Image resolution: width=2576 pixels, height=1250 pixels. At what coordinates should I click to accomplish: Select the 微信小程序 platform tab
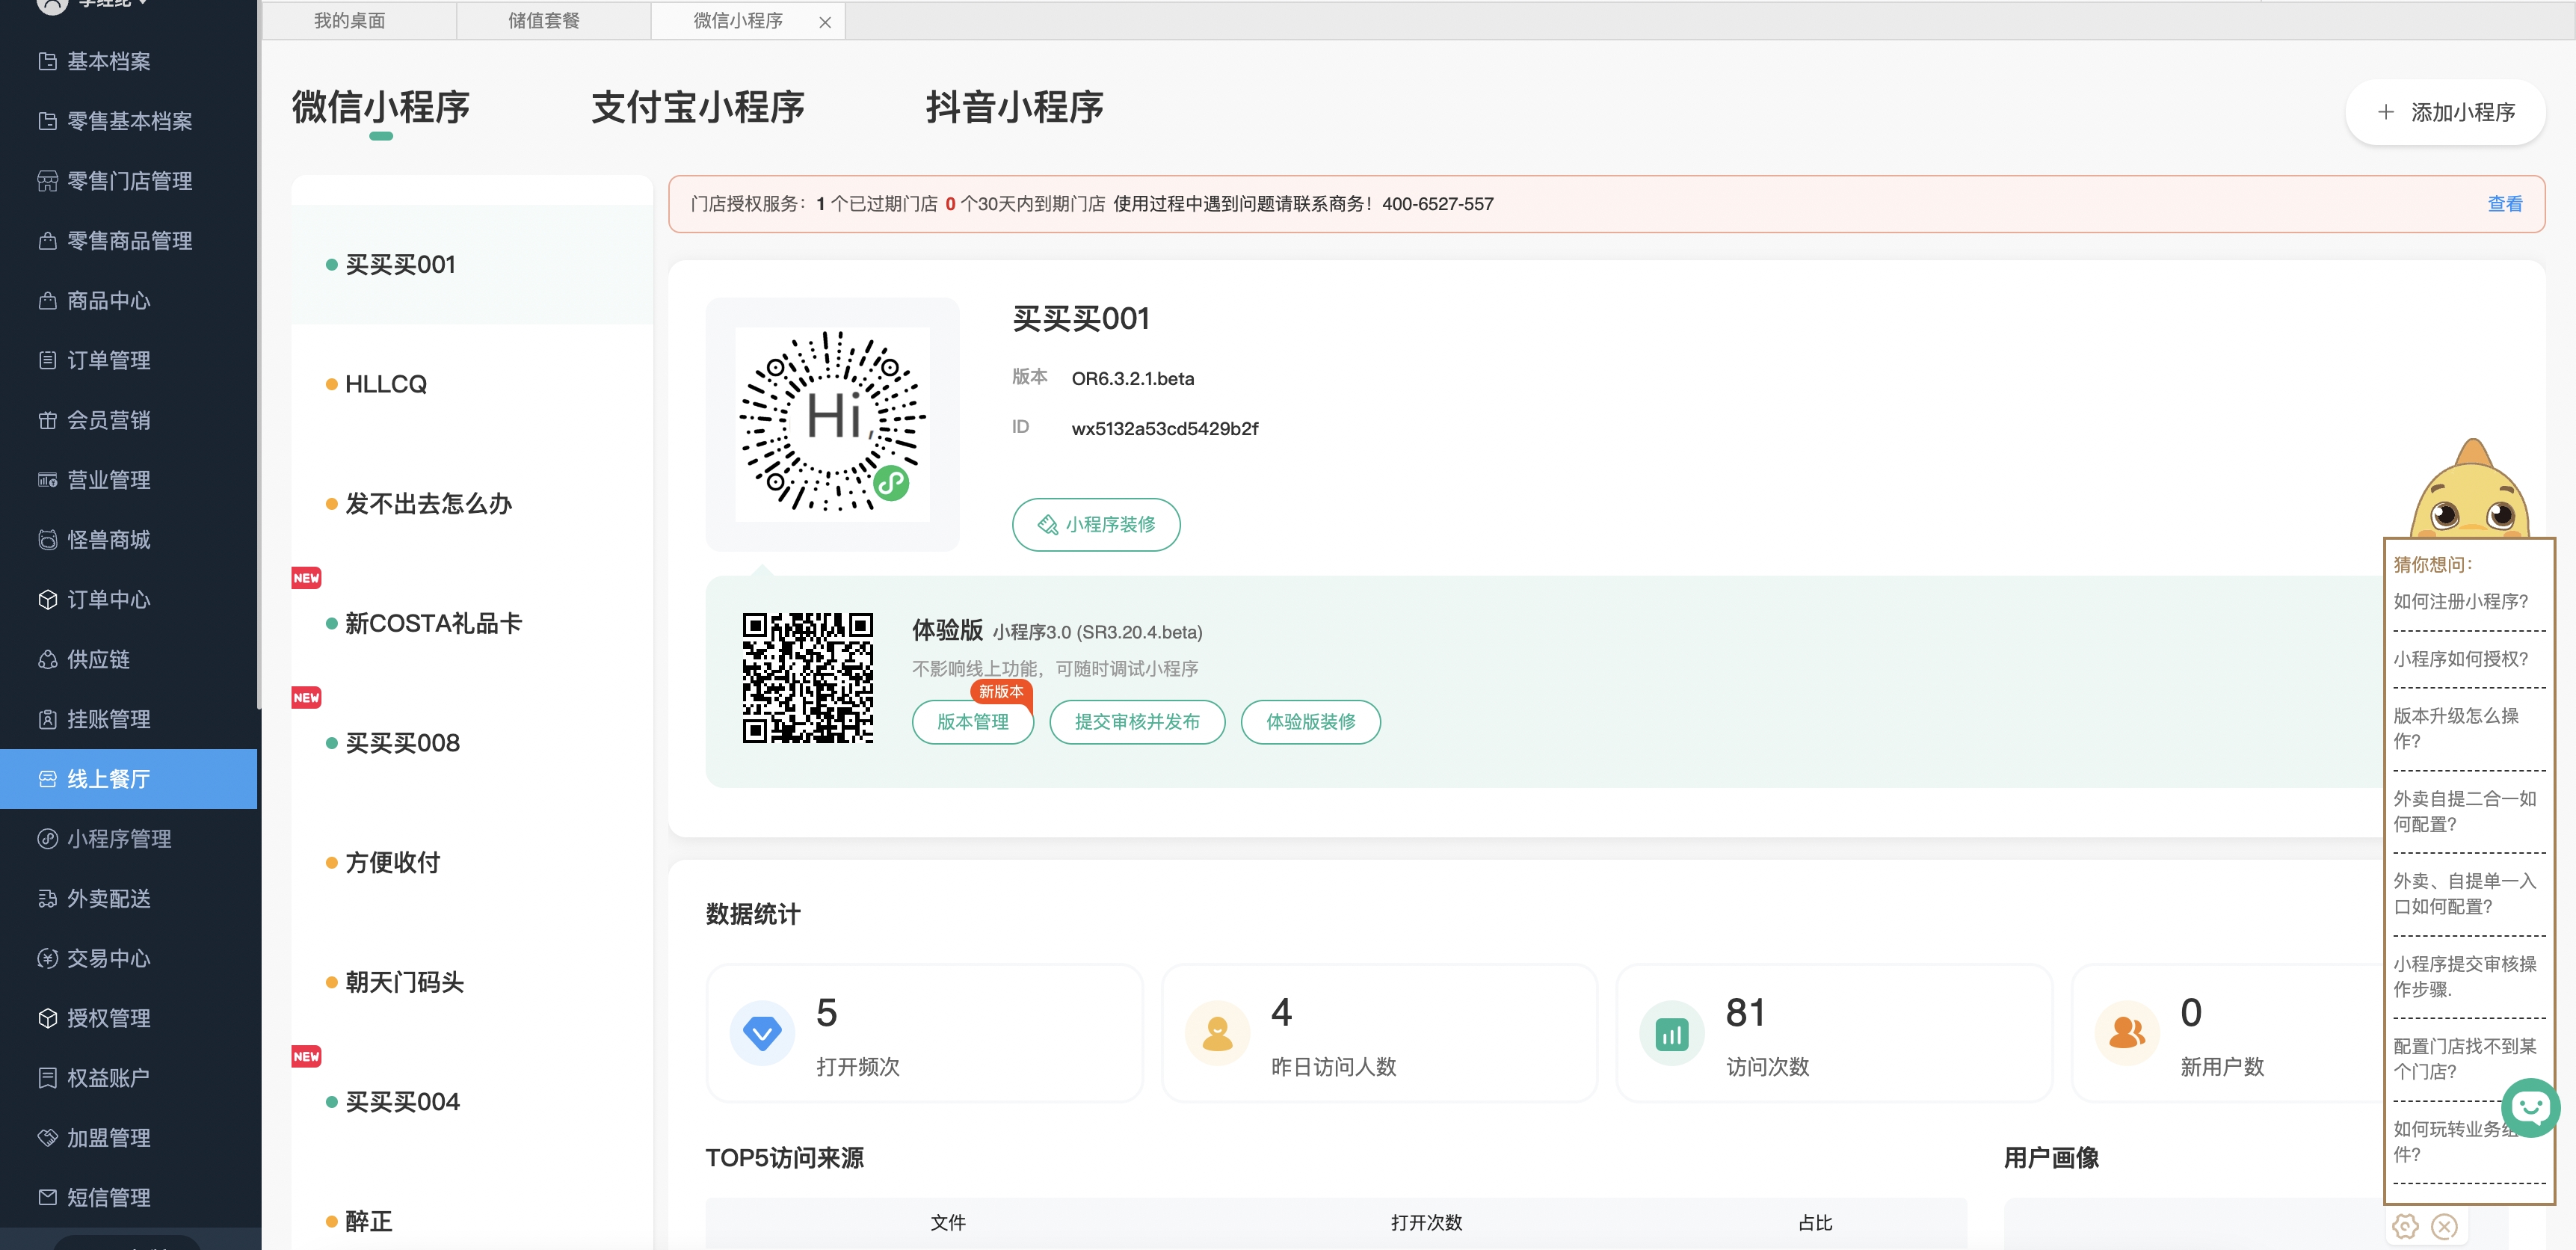(x=381, y=107)
